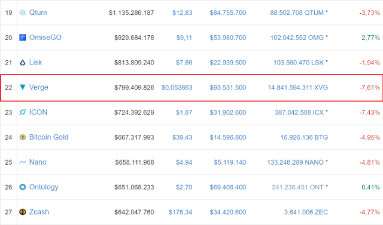Open the Verge coin name link
The width and height of the screenshot is (383, 225).
[x=38, y=87]
